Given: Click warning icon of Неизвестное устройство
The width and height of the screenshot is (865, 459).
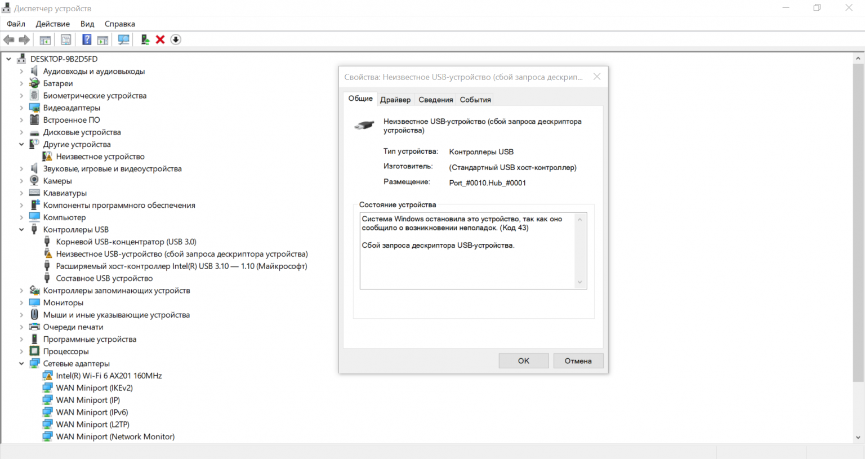Looking at the screenshot, I should (x=47, y=157).
